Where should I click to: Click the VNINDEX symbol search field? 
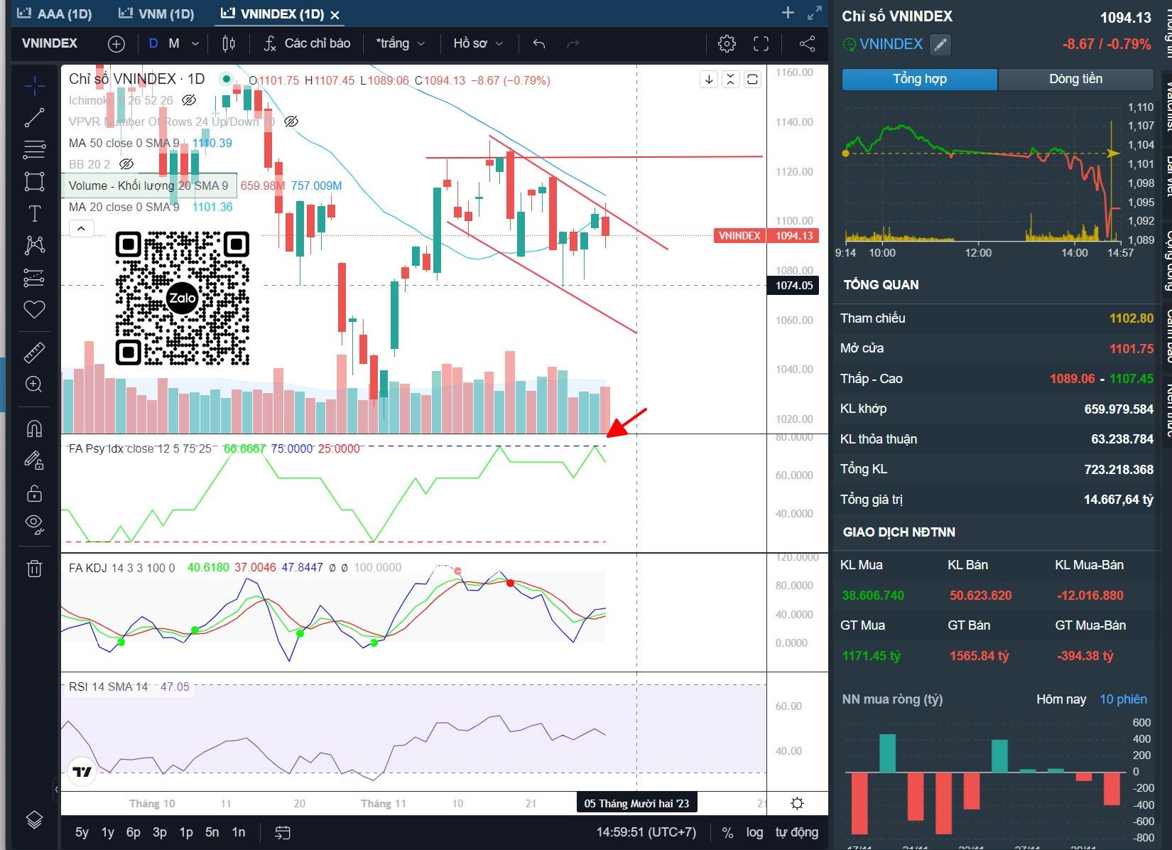(50, 44)
